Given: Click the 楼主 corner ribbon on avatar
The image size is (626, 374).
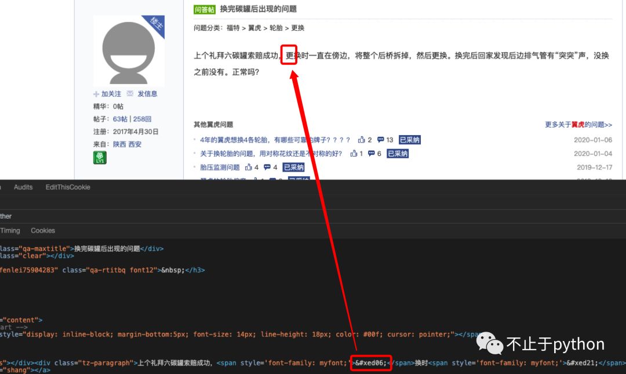Looking at the screenshot, I should tap(156, 24).
